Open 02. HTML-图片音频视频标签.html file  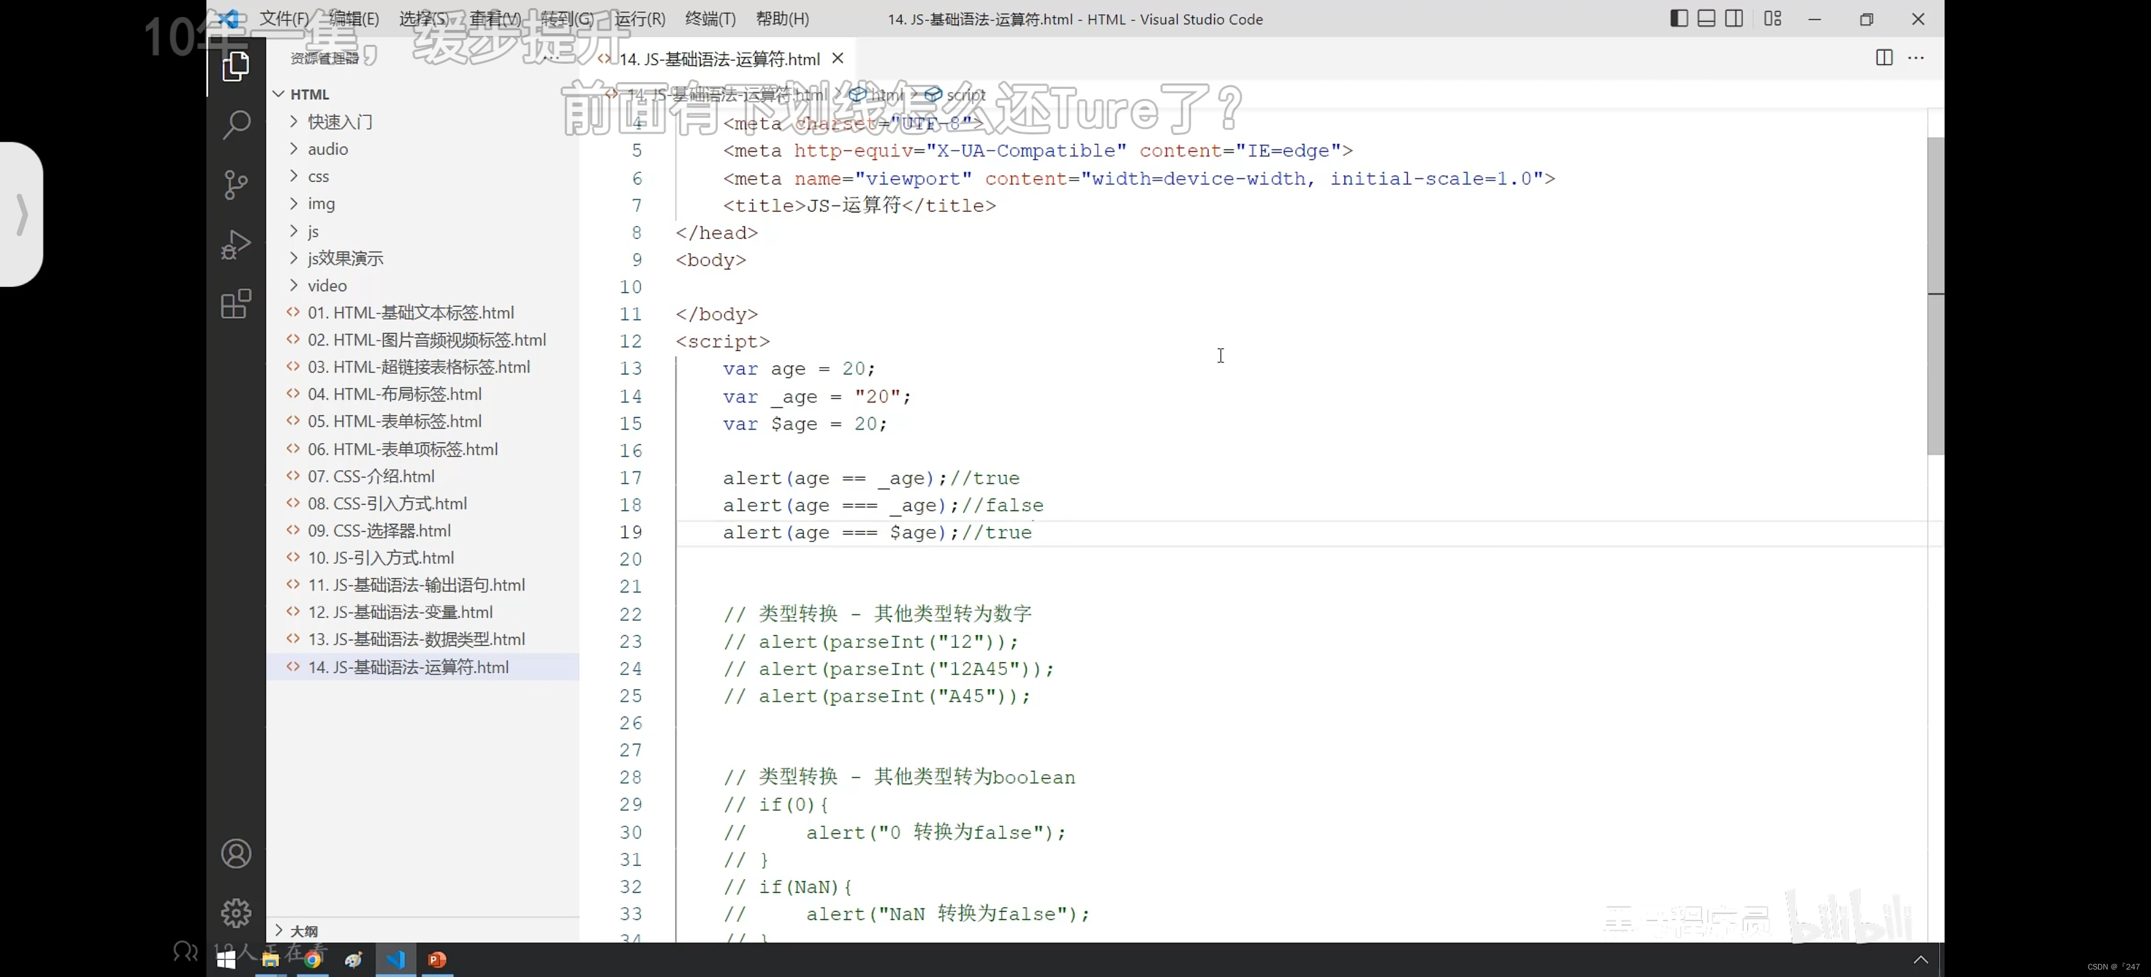[x=424, y=339]
